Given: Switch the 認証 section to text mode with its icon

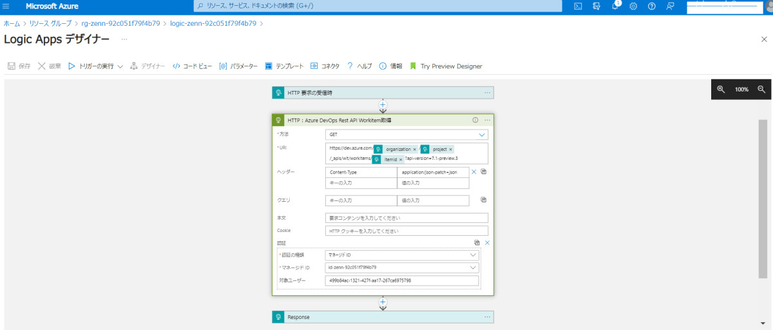Looking at the screenshot, I should 477,242.
